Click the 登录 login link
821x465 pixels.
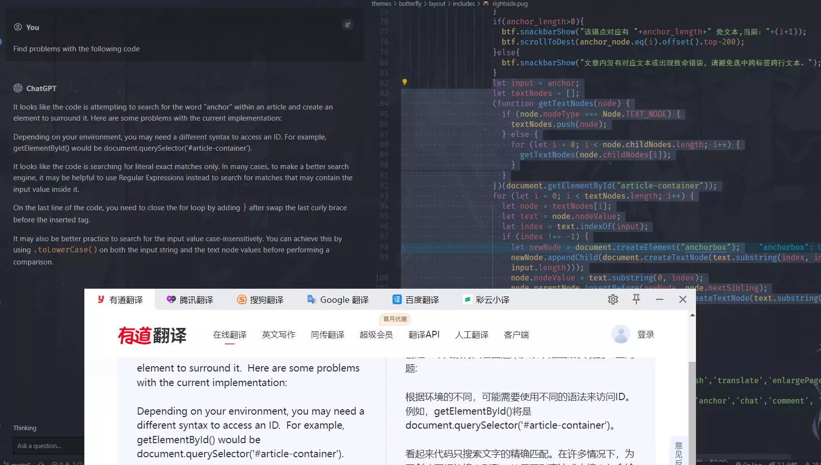(x=646, y=335)
